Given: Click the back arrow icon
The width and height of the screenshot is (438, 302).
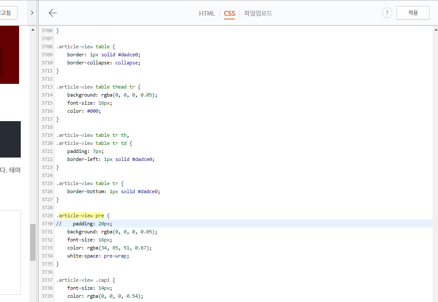Looking at the screenshot, I should (x=53, y=13).
